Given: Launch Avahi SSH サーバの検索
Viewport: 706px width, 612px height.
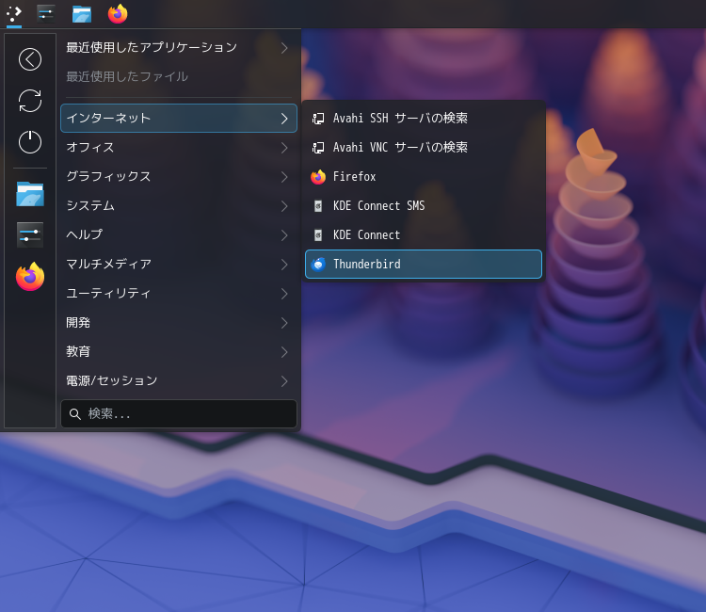Looking at the screenshot, I should 424,119.
